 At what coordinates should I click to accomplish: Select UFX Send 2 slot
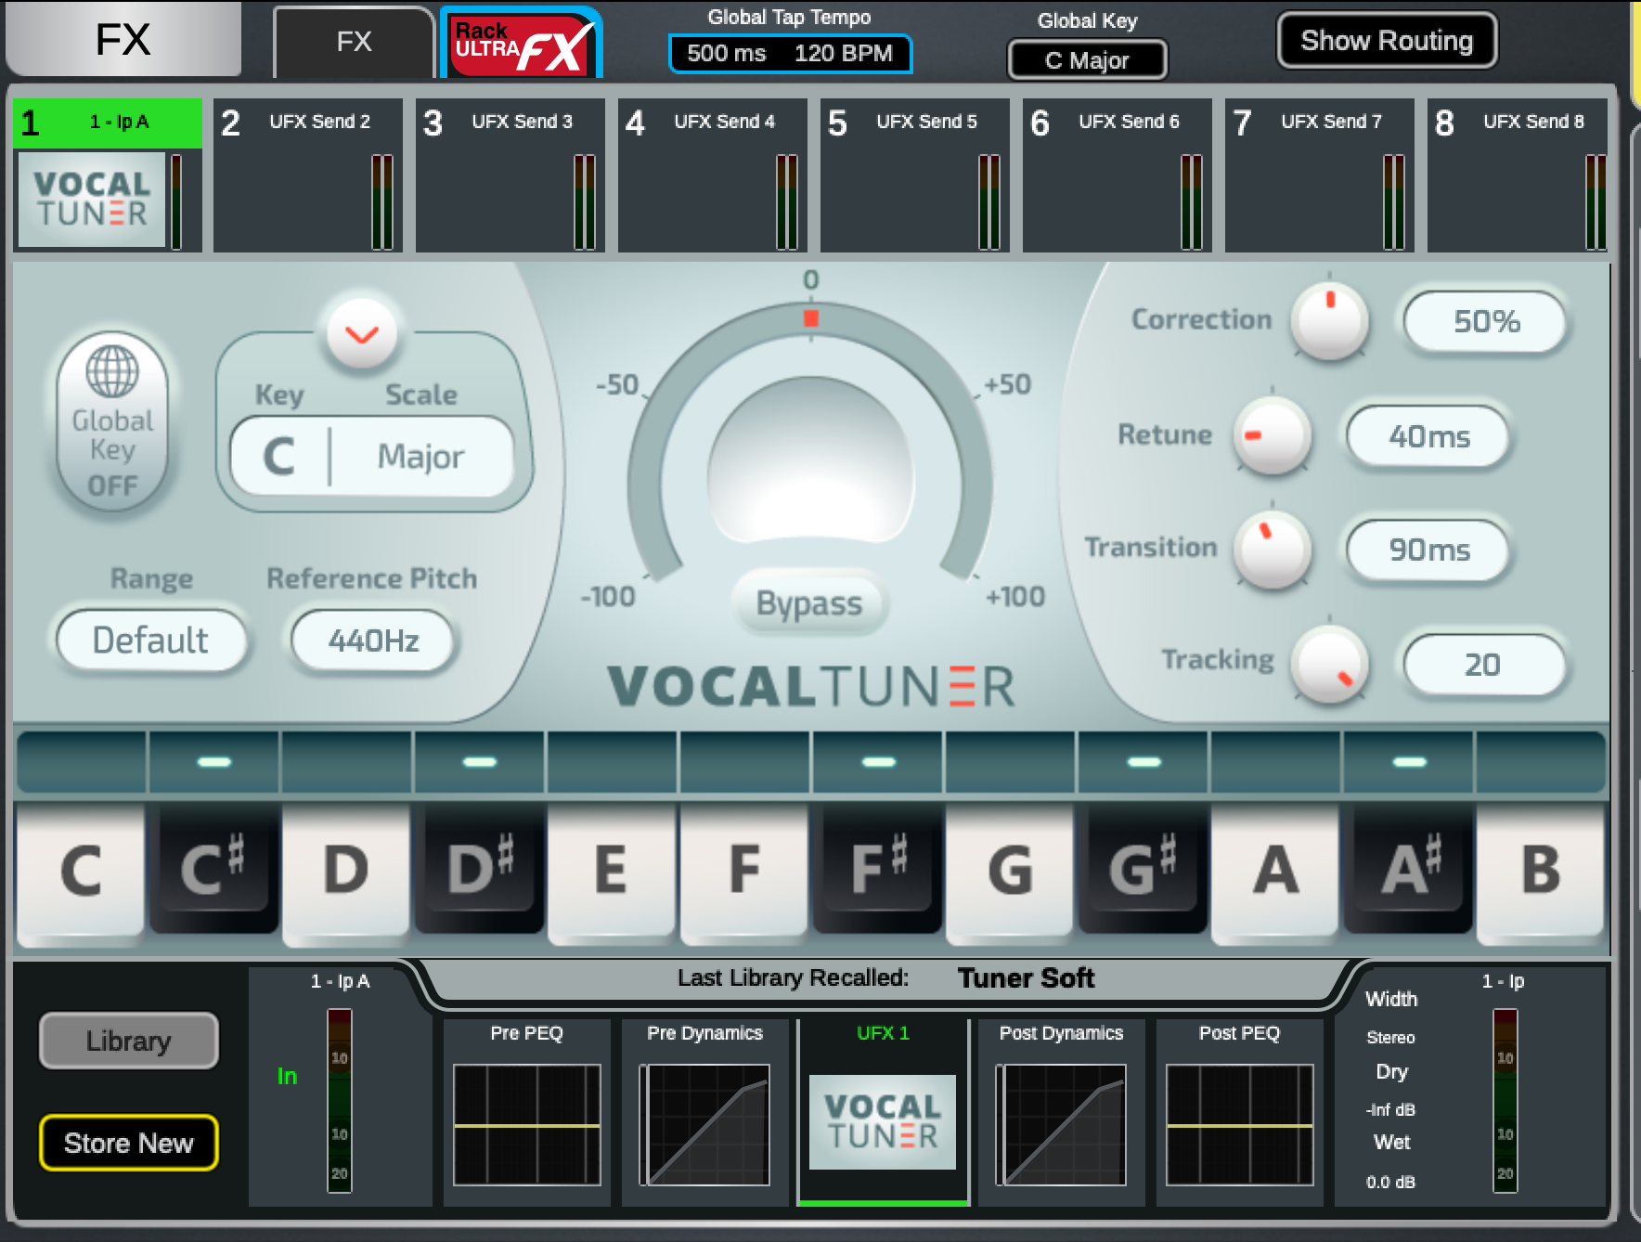tap(308, 175)
